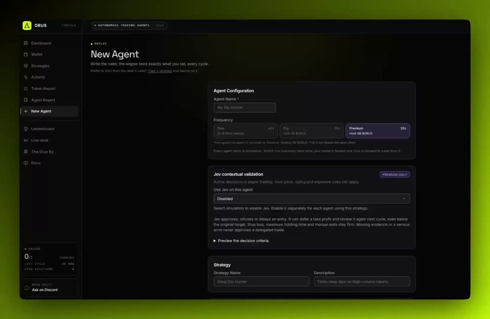Click the Agent Configuration heading
The image size is (490, 319).
point(234,91)
